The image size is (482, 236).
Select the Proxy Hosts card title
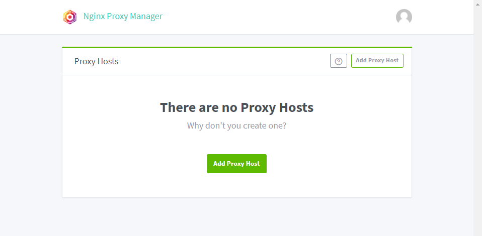coord(96,61)
